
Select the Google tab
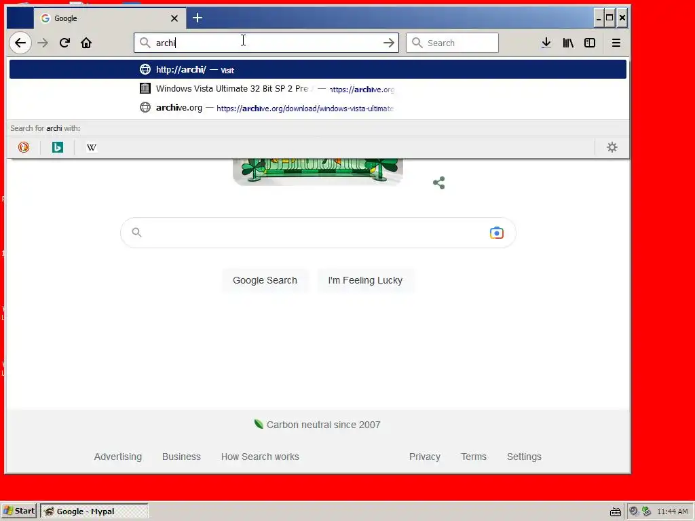coord(109,18)
